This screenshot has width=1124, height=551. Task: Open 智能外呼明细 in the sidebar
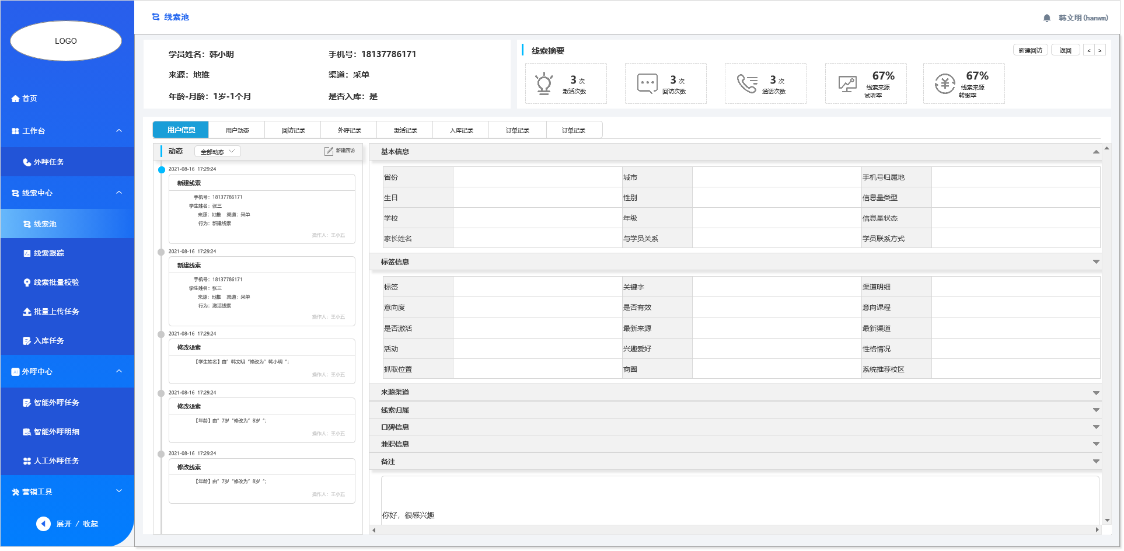coord(67,432)
